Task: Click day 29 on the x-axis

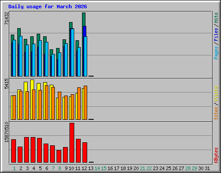Action: [194, 168]
